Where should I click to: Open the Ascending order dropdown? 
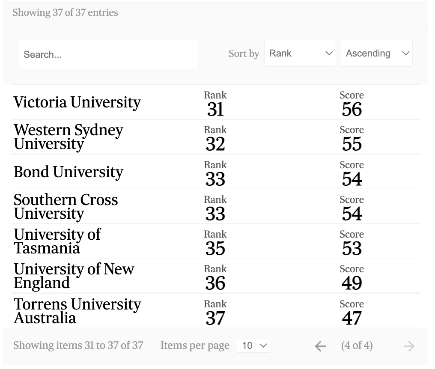pos(377,54)
